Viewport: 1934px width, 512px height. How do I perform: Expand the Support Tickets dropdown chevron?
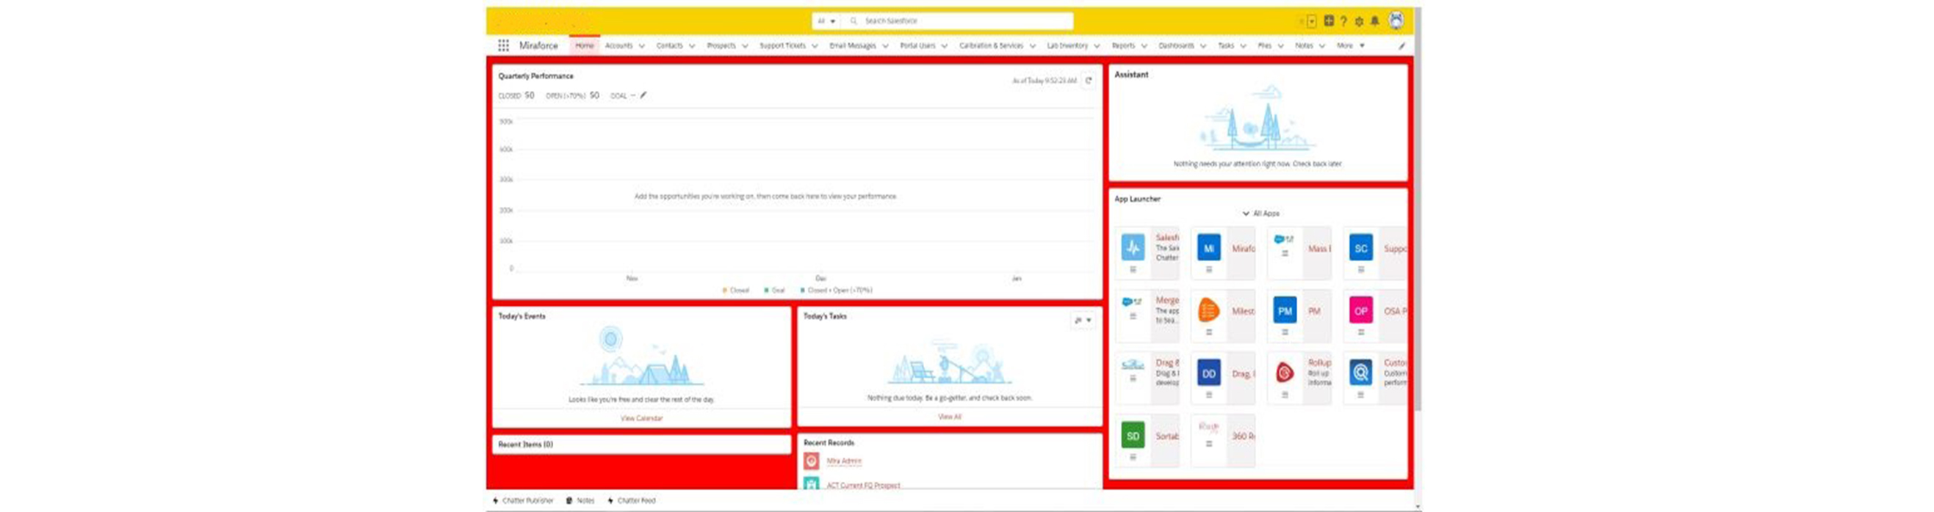[x=815, y=45]
